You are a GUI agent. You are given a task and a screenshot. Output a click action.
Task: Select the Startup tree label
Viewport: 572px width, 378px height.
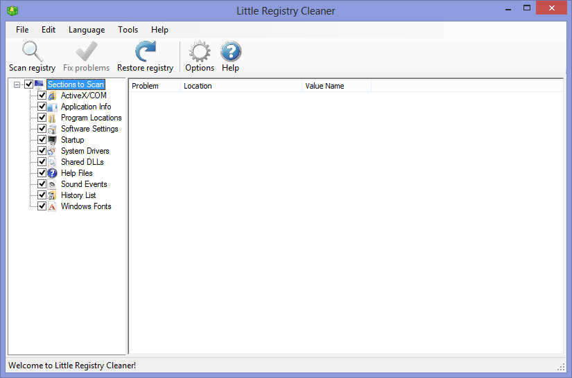(72, 140)
